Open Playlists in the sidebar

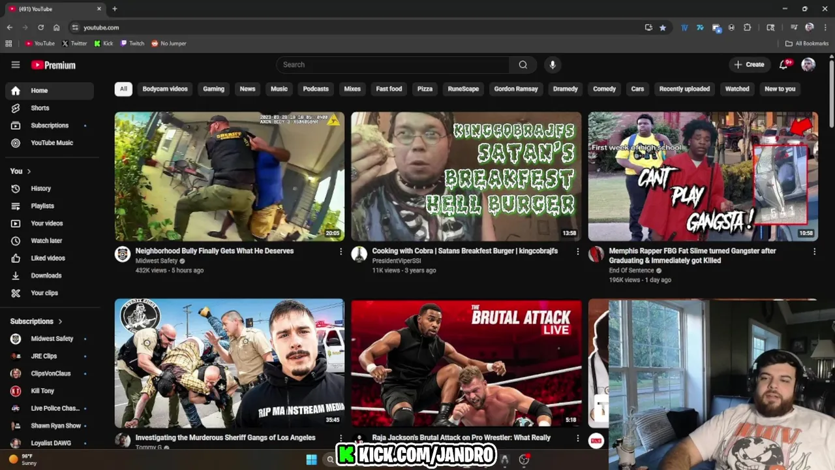pos(50,206)
